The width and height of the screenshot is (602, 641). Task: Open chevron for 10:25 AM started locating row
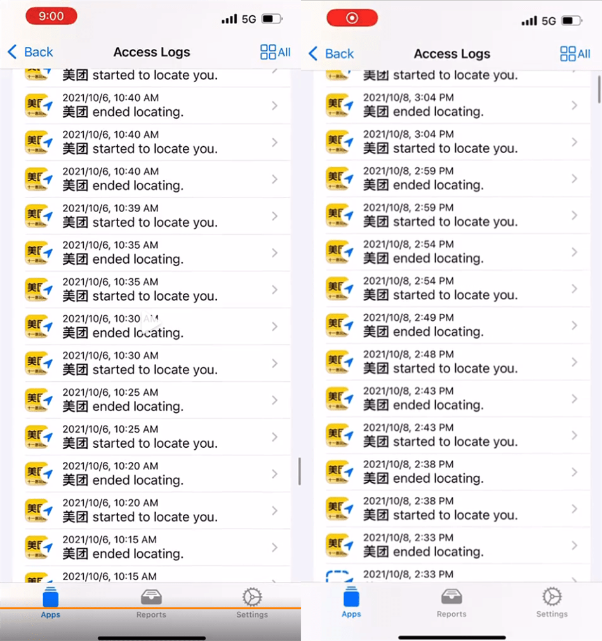tap(274, 436)
